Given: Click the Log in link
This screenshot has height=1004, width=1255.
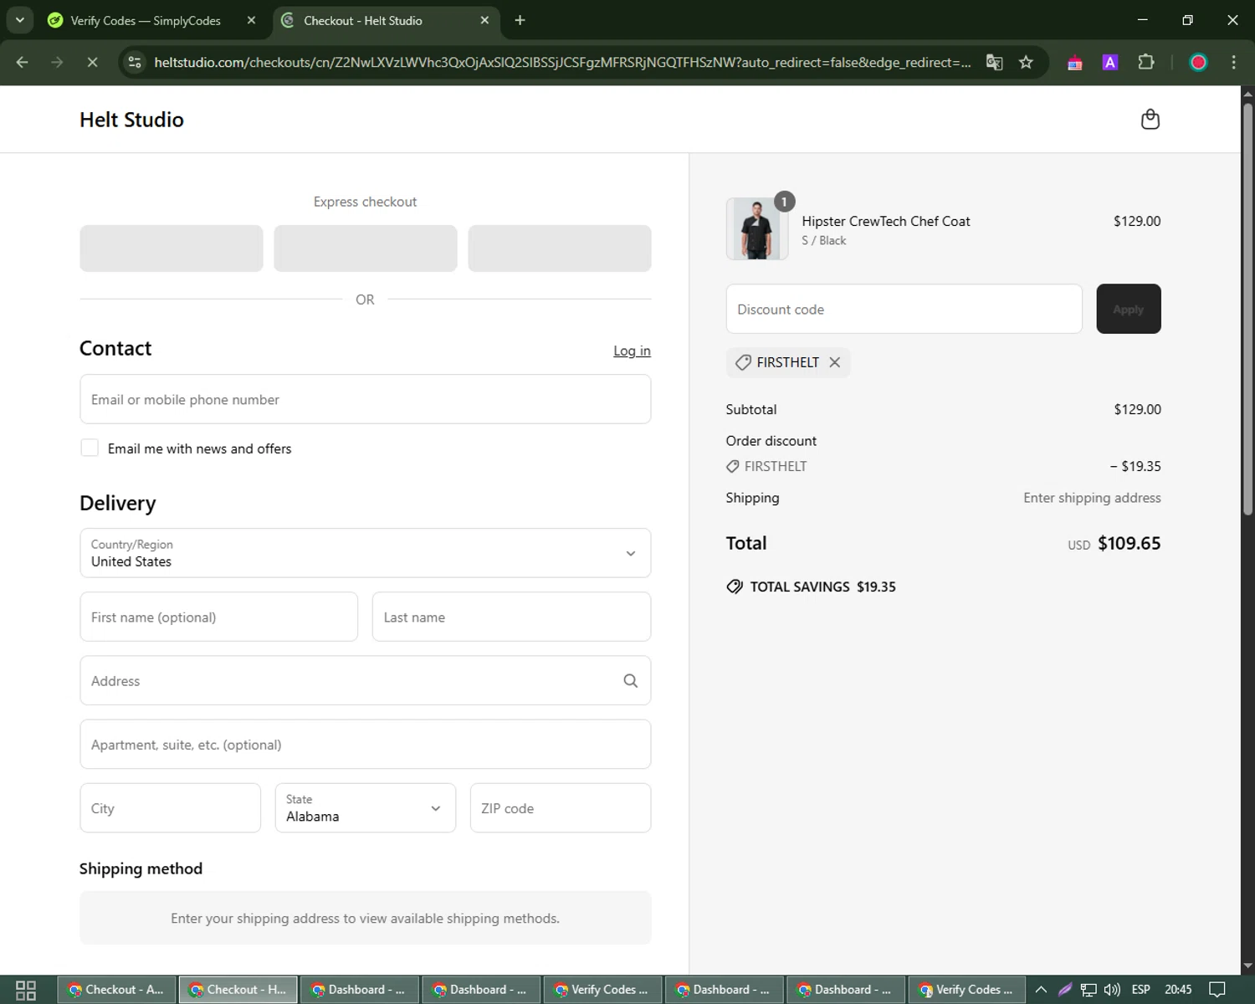Looking at the screenshot, I should (632, 351).
